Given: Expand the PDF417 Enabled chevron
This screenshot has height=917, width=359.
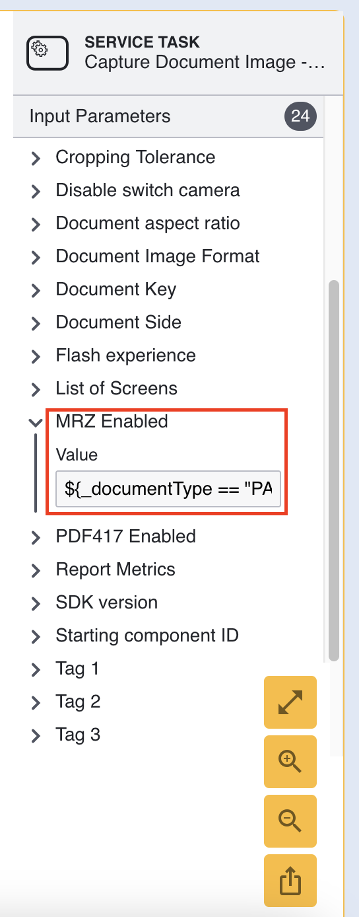Looking at the screenshot, I should (36, 537).
